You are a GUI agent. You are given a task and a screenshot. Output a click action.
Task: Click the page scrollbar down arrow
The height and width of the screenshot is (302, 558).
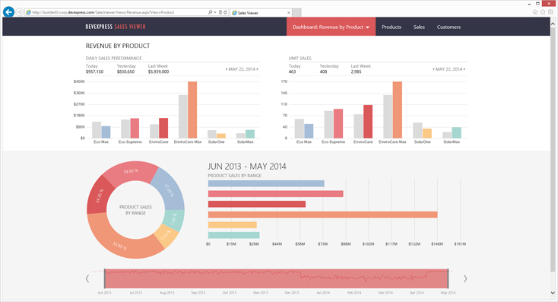point(553,293)
